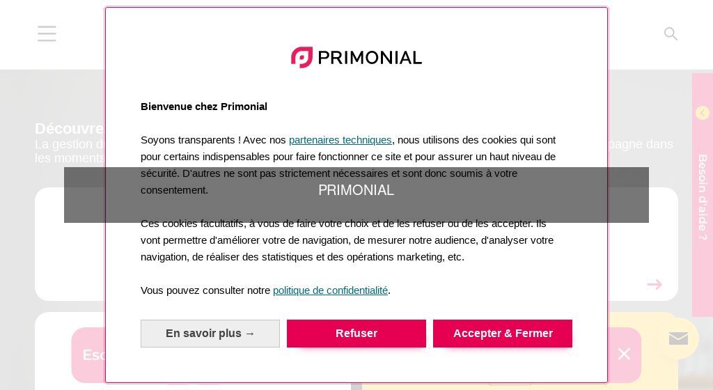Click the Découvrez heading behind the dialog
The image size is (713, 390).
(70, 129)
